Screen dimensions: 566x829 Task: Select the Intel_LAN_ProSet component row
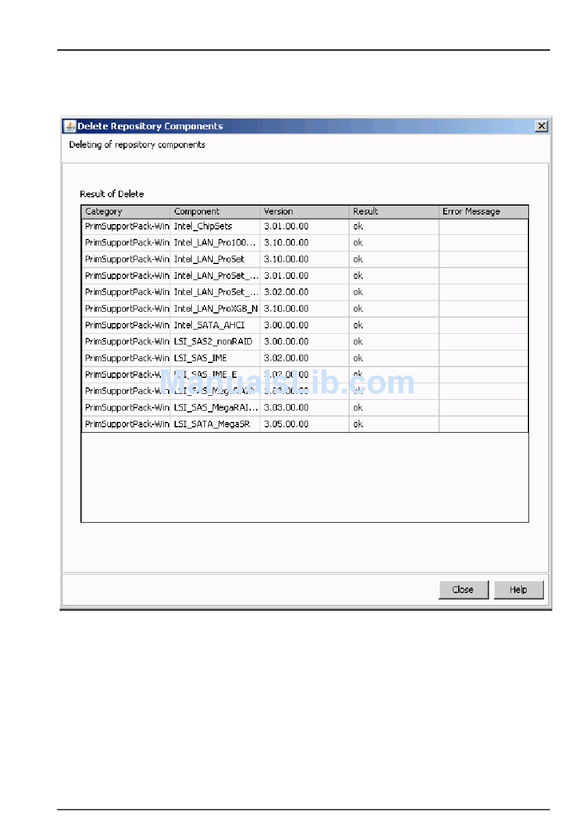[304, 259]
